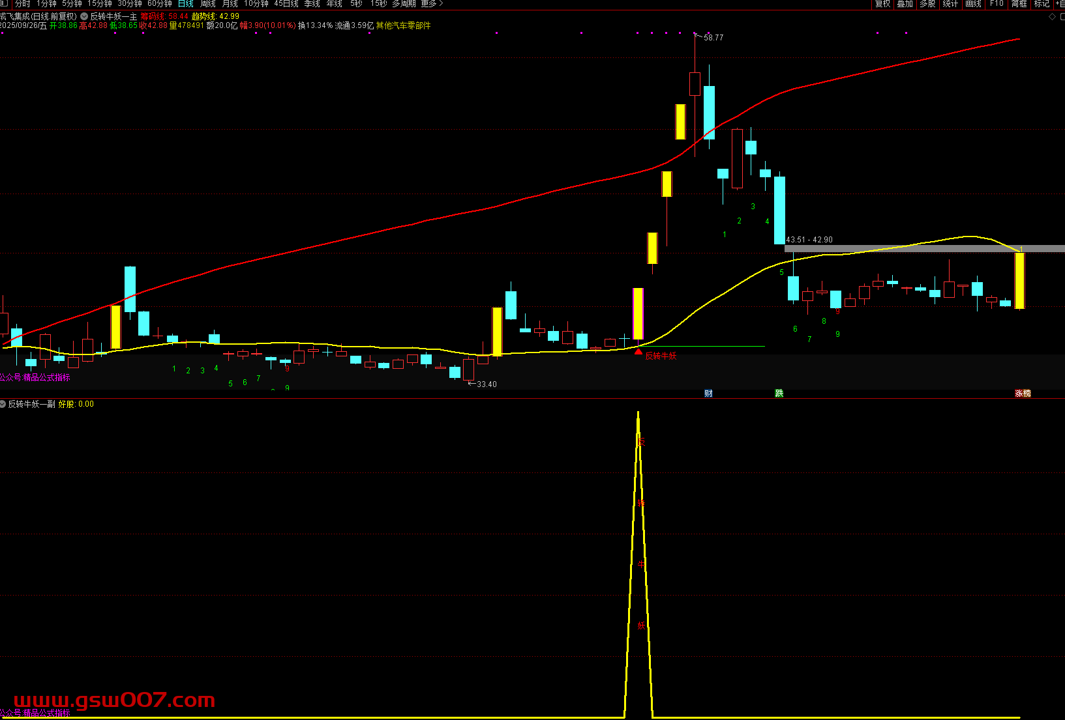The image size is (1065, 720).
Task: Click the 好股 0.00 indicator value
Action: (76, 404)
